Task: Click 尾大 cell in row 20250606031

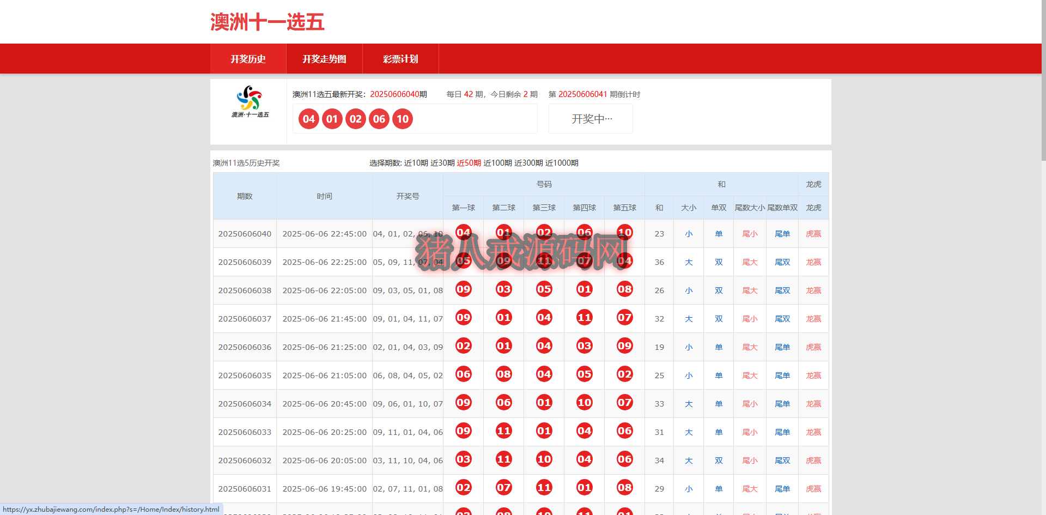Action: [750, 489]
